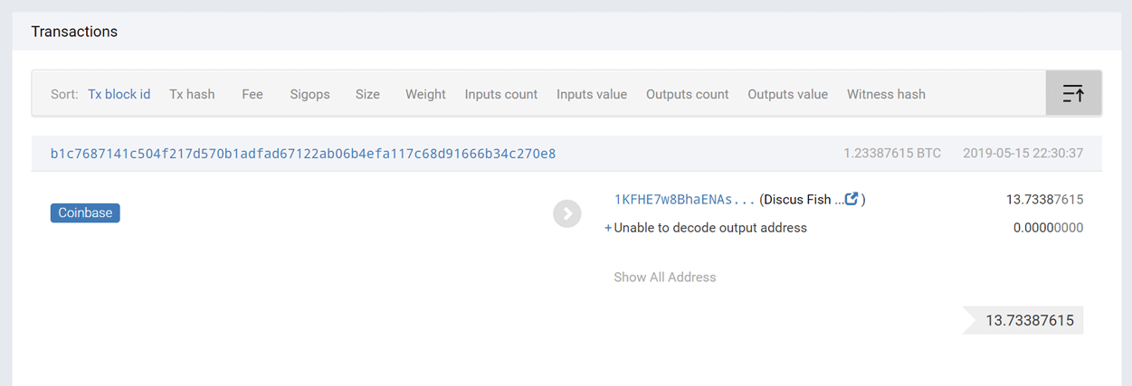This screenshot has height=386, width=1132.
Task: Select output value 13.73387615 beside the address
Action: click(1044, 200)
